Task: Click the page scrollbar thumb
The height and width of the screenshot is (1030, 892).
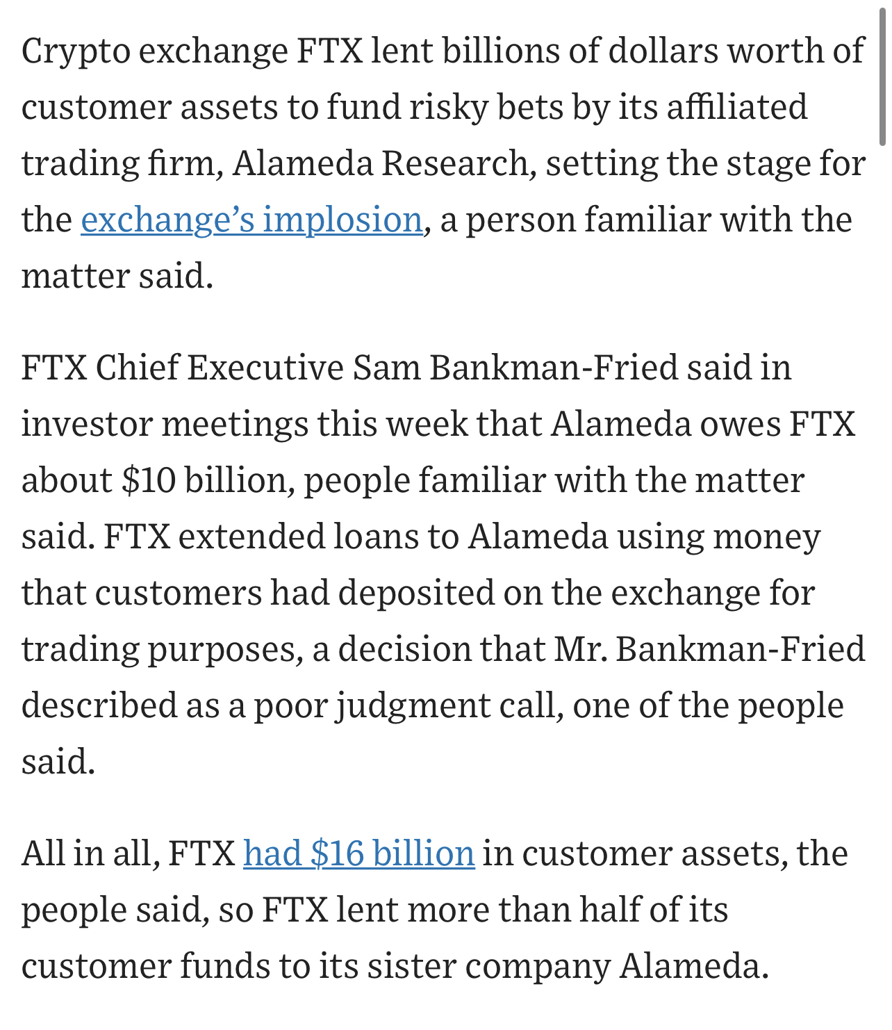Action: [882, 74]
